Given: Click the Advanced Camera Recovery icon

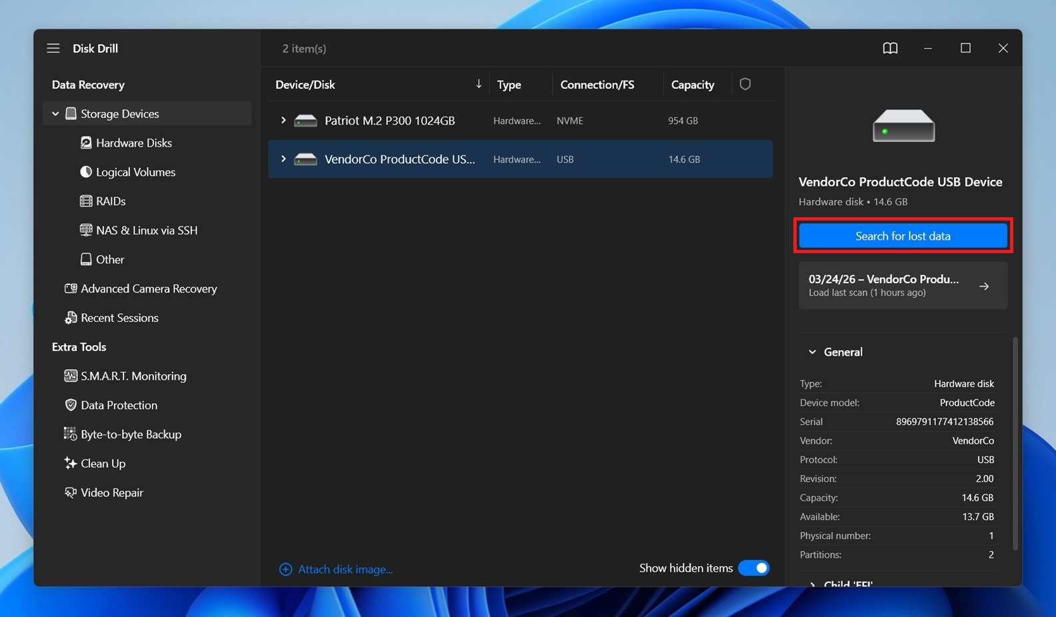Looking at the screenshot, I should pyautogui.click(x=71, y=289).
